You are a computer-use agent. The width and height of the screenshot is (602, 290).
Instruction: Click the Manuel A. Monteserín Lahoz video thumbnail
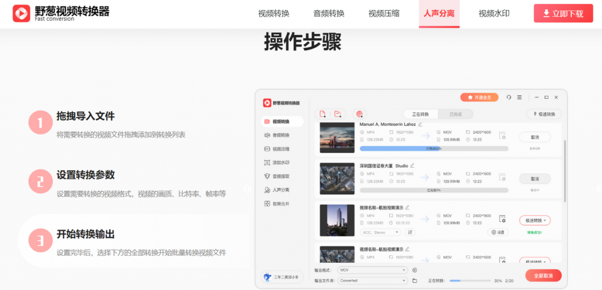(x=337, y=138)
